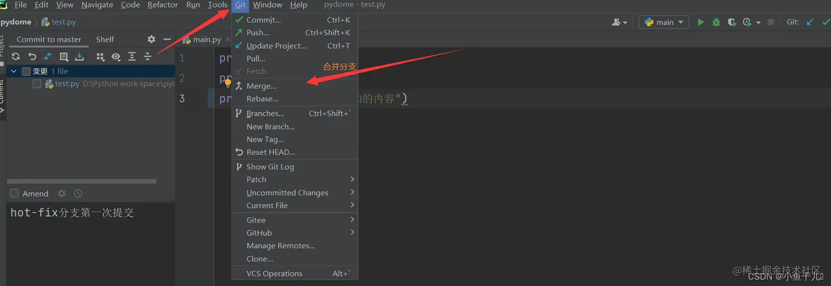Run 'main' with the green play icon
The width and height of the screenshot is (831, 286).
701,23
